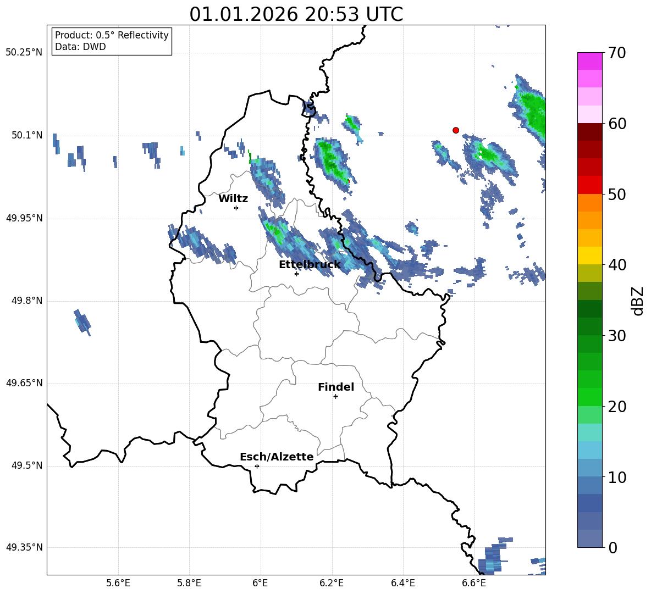Click the 50.25°N latitude label
Viewport: 651px width, 594px height.
pos(24,53)
